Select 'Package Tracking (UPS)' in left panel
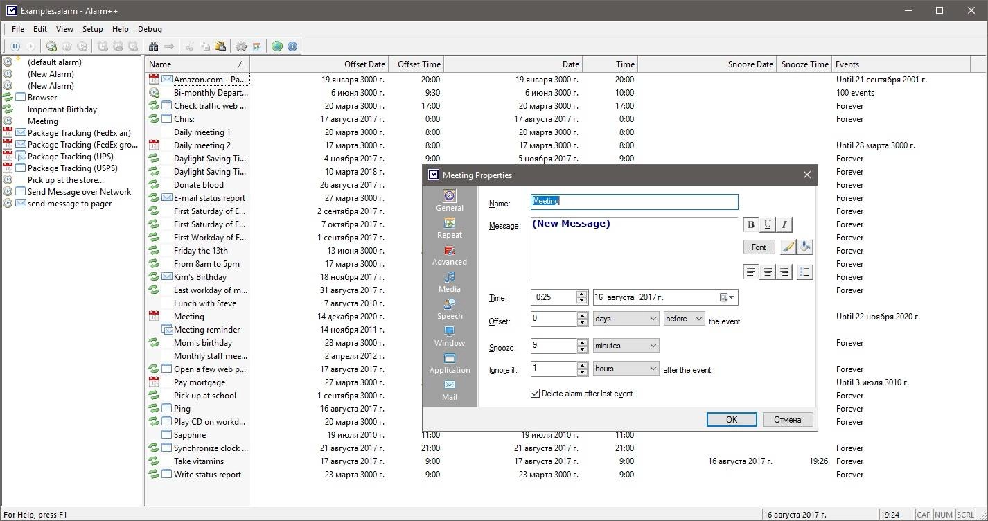This screenshot has width=988, height=521. (x=72, y=156)
